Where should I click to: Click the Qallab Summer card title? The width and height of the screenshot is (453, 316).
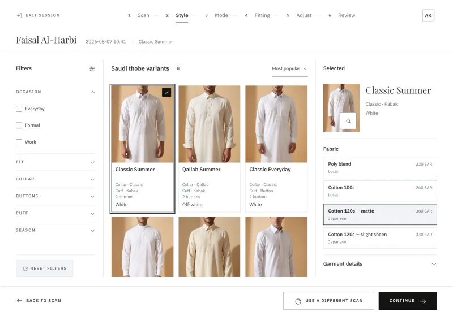201,170
